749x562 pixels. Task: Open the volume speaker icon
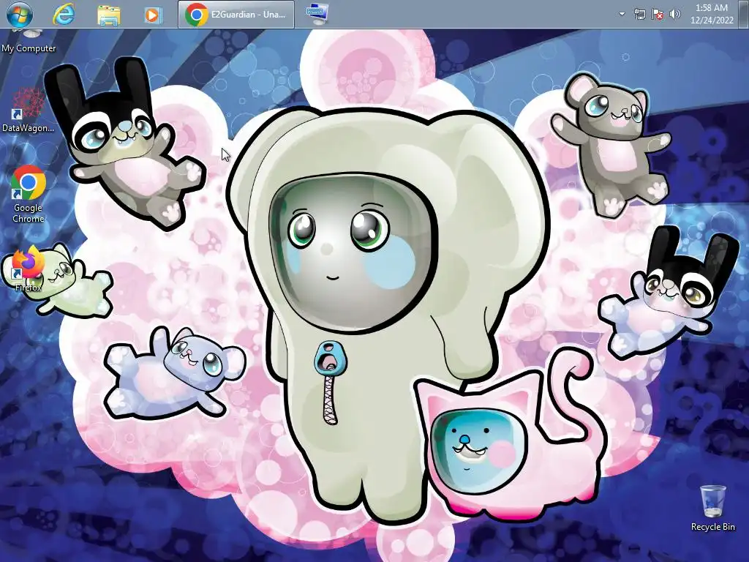[x=675, y=15]
